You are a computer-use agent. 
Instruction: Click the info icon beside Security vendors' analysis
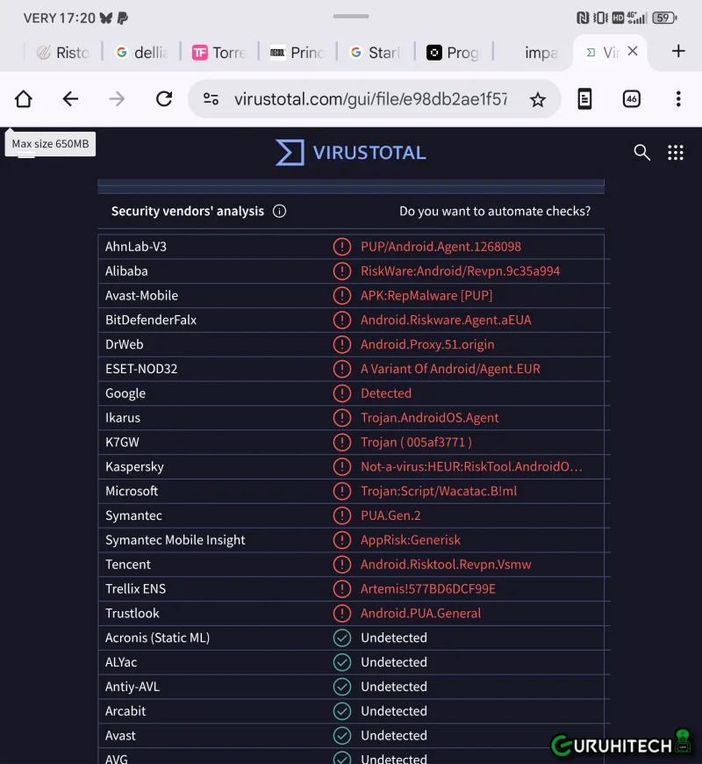pos(279,212)
